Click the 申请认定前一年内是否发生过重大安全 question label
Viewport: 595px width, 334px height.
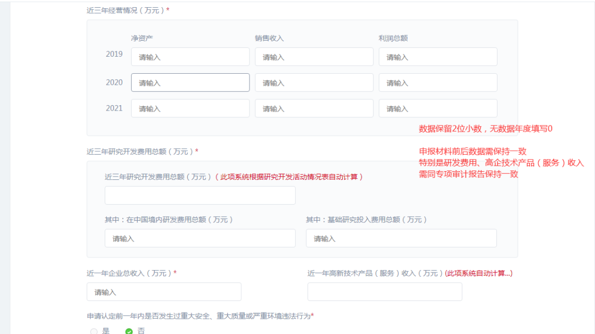click(x=199, y=316)
